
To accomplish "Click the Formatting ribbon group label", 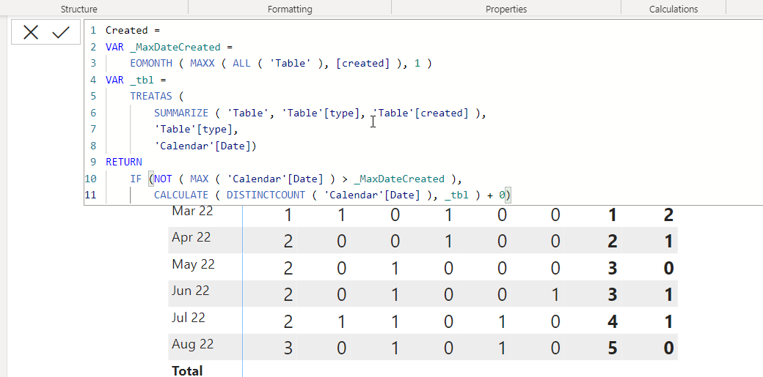I will click(290, 10).
